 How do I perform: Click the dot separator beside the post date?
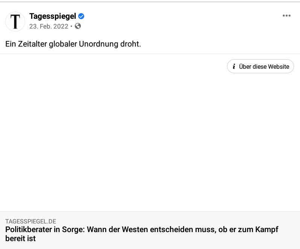click(71, 26)
